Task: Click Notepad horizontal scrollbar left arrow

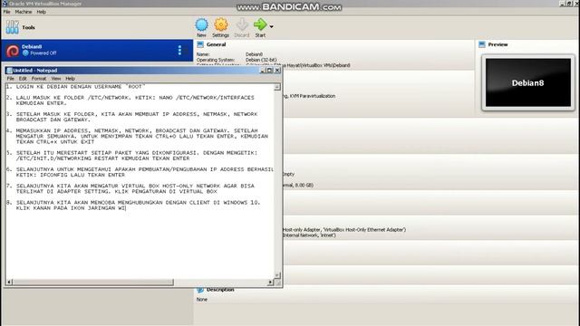Action: [x=9, y=282]
